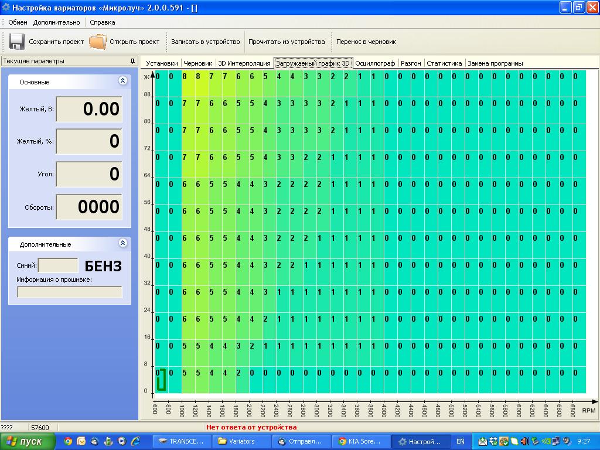Click the volume speaker tray icon
The width and height of the screenshot is (600, 450).
pyautogui.click(x=524, y=441)
